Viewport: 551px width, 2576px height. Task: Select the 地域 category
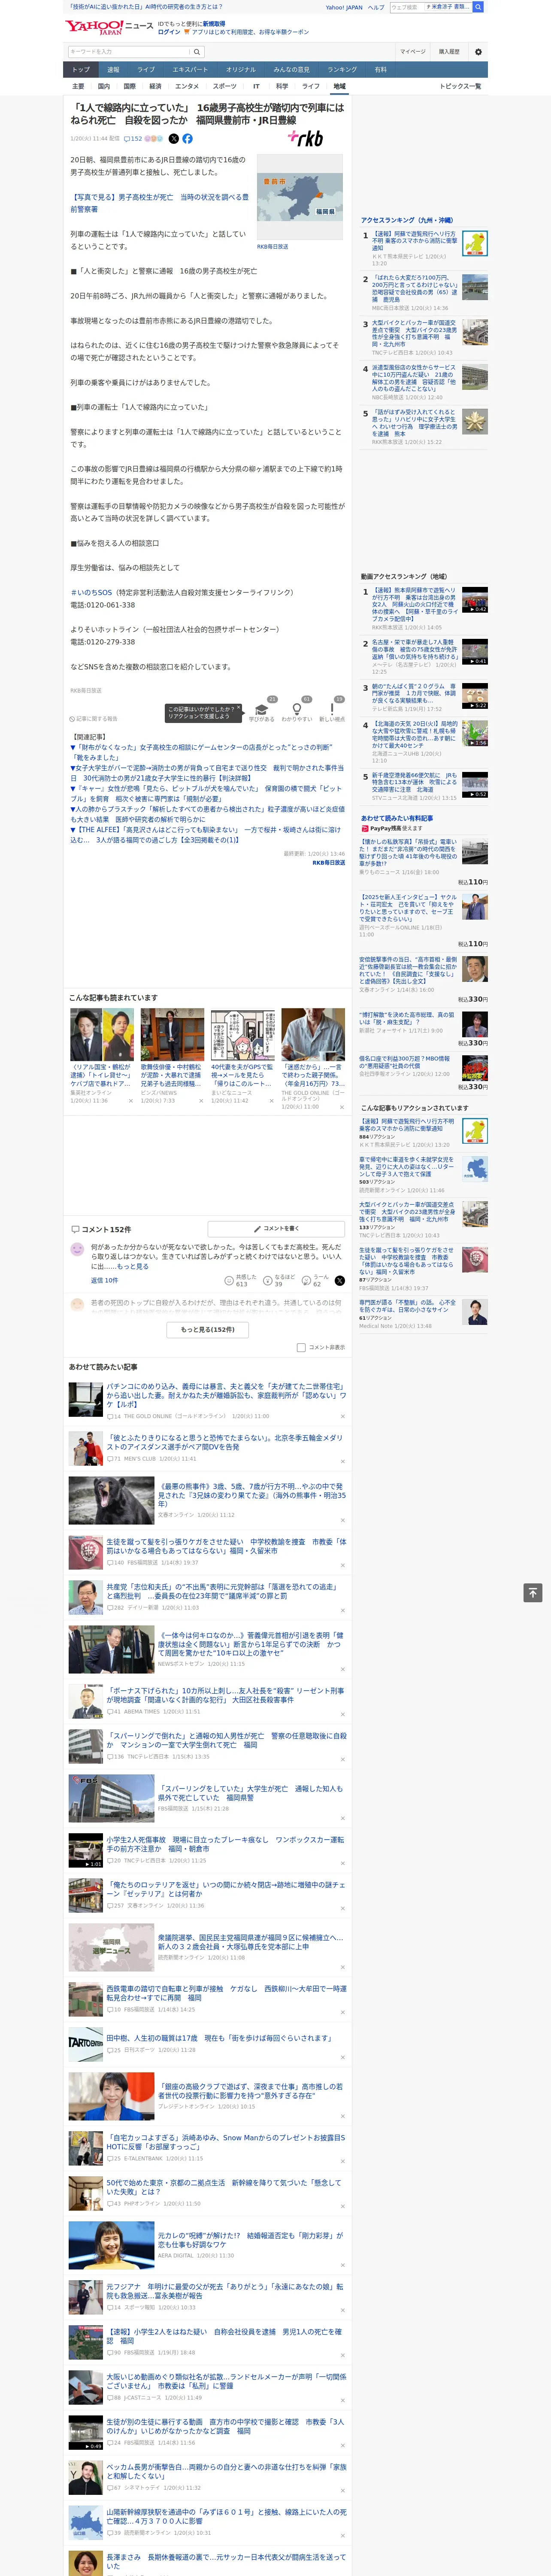point(339,86)
